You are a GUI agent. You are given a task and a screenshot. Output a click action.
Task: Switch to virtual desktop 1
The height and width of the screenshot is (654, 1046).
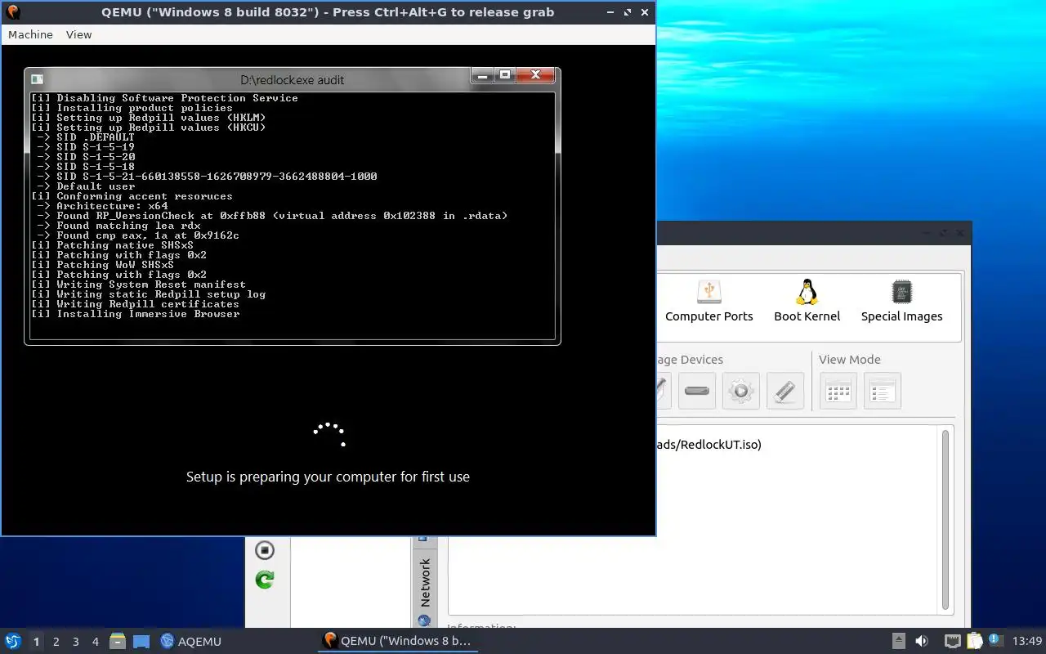coord(36,642)
